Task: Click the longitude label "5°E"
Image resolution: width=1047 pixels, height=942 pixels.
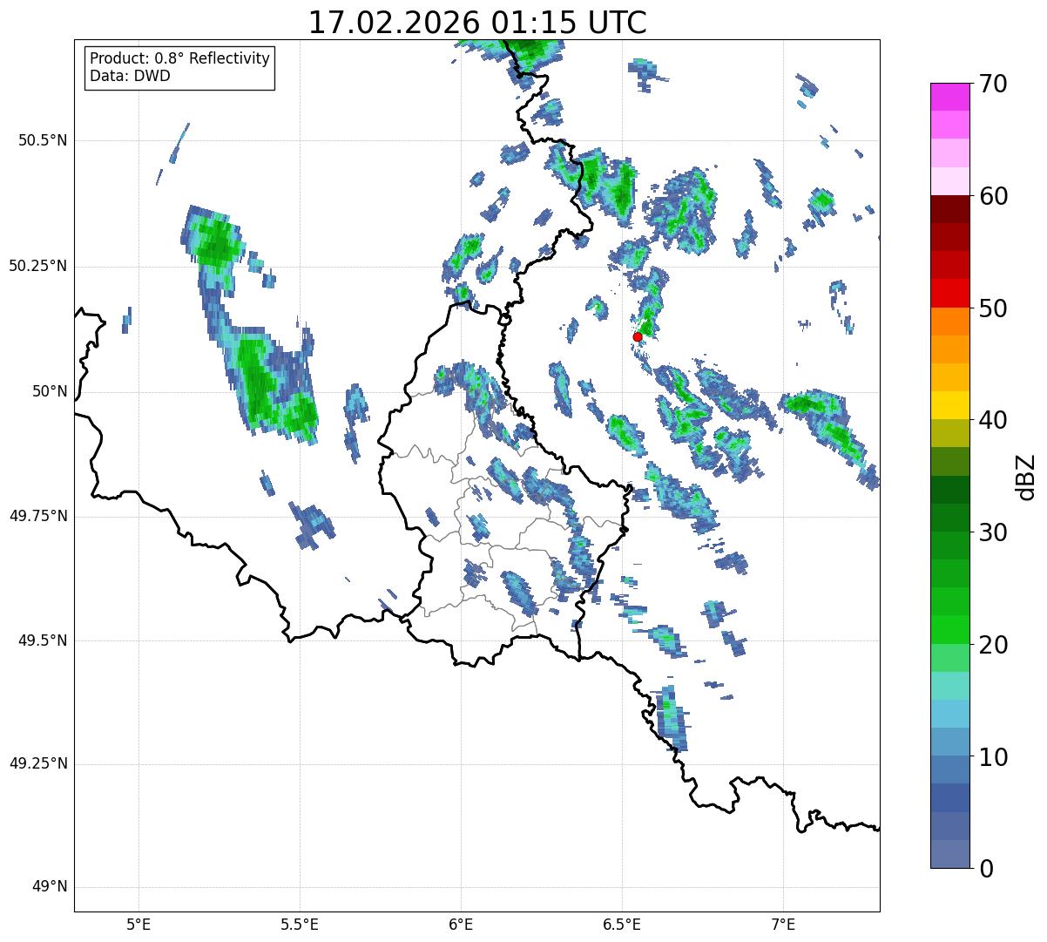Action: pos(138,924)
